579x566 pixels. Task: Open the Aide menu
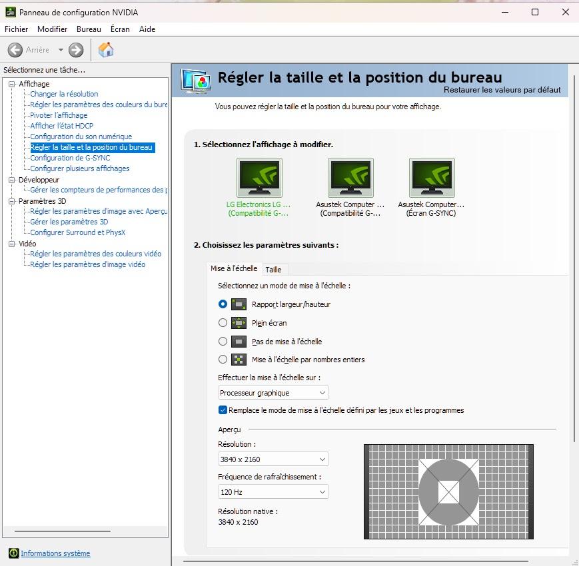pyautogui.click(x=147, y=29)
